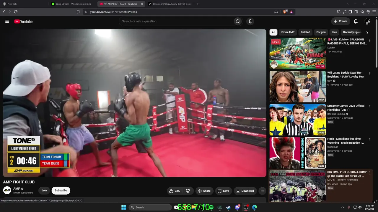Open the music note media control icon
378x212 pixels.
tap(345, 12)
